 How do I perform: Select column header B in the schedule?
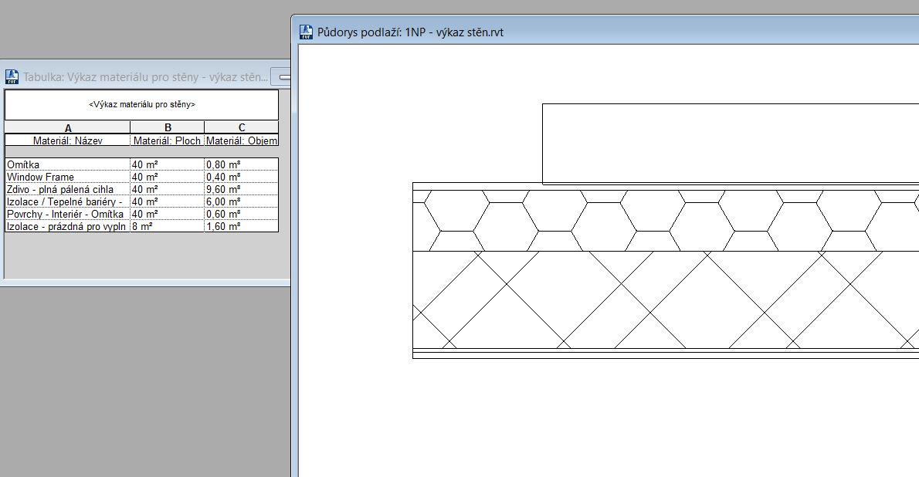pyautogui.click(x=168, y=127)
